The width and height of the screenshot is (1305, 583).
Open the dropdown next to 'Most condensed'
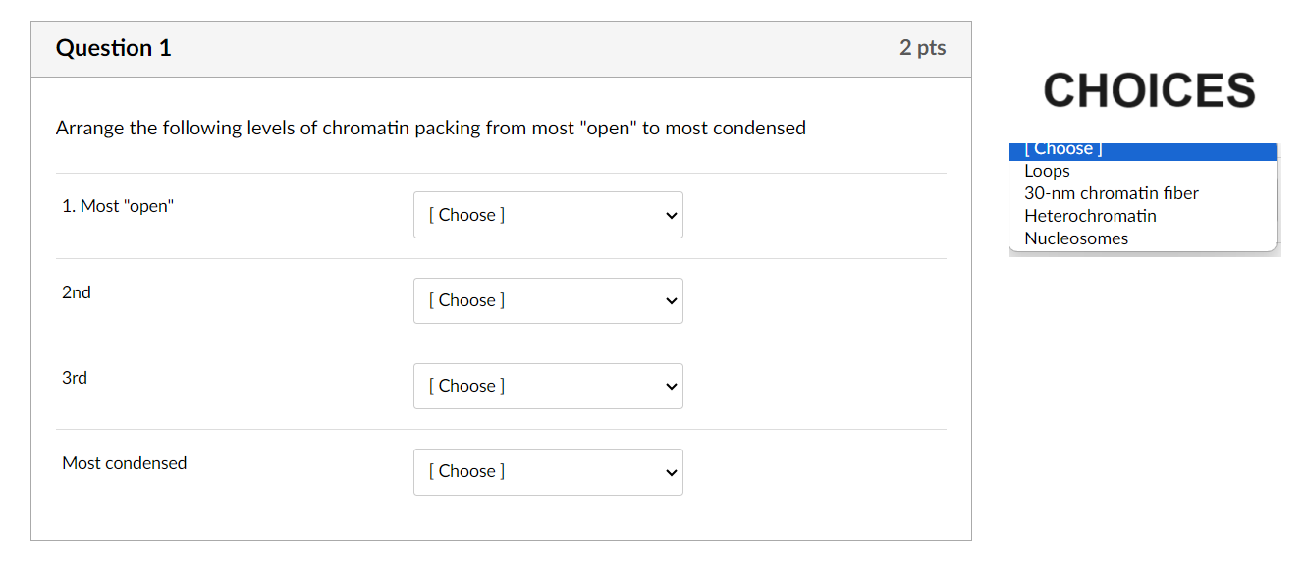547,471
